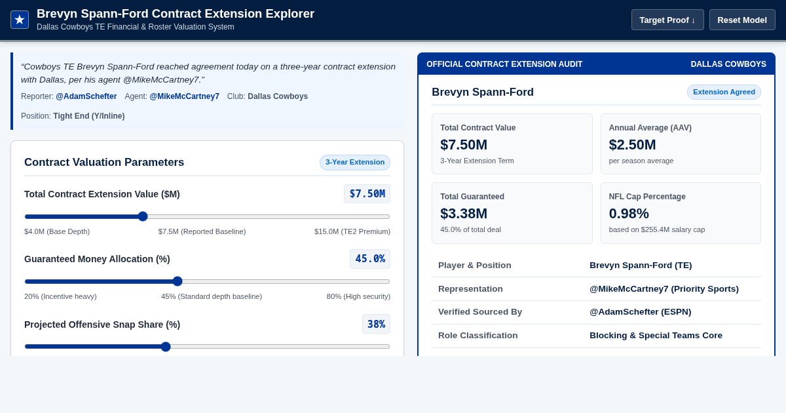
Task: Click the 80% (High security) slider label
Action: tap(358, 296)
